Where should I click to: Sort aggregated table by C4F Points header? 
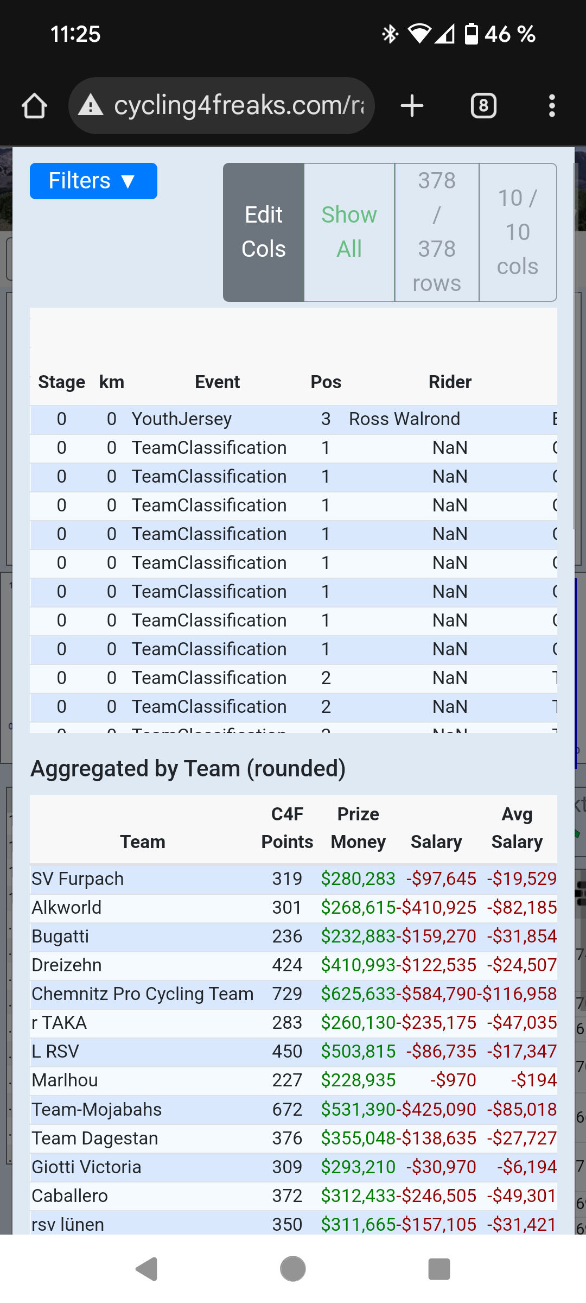pyautogui.click(x=287, y=828)
